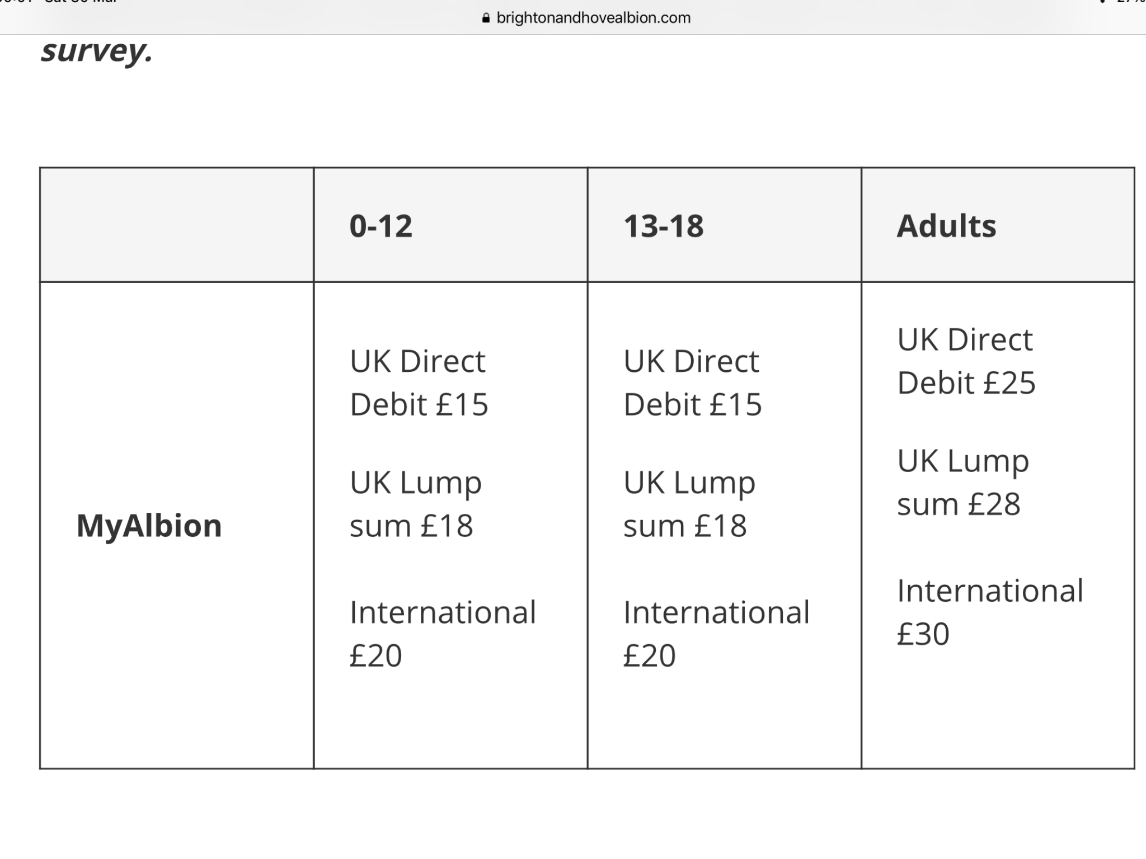Tap UK Direct Debit £15 under 13-18
The width and height of the screenshot is (1146, 859).
coord(693,383)
